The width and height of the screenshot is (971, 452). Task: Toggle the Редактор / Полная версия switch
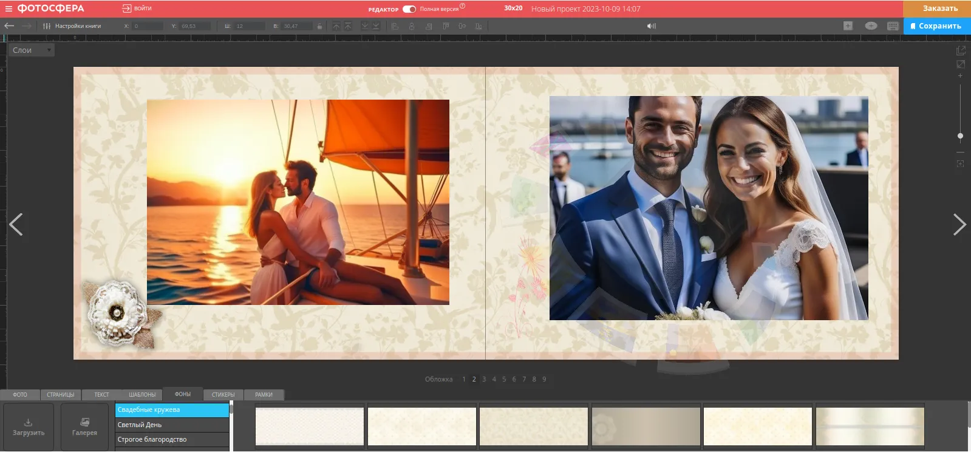409,9
